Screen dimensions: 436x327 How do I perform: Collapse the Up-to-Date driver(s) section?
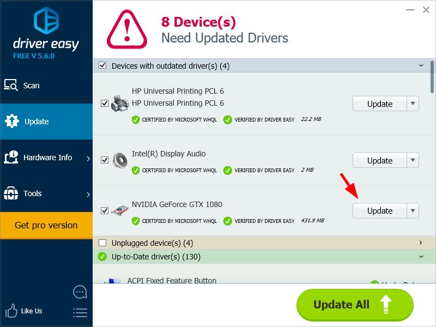421,256
